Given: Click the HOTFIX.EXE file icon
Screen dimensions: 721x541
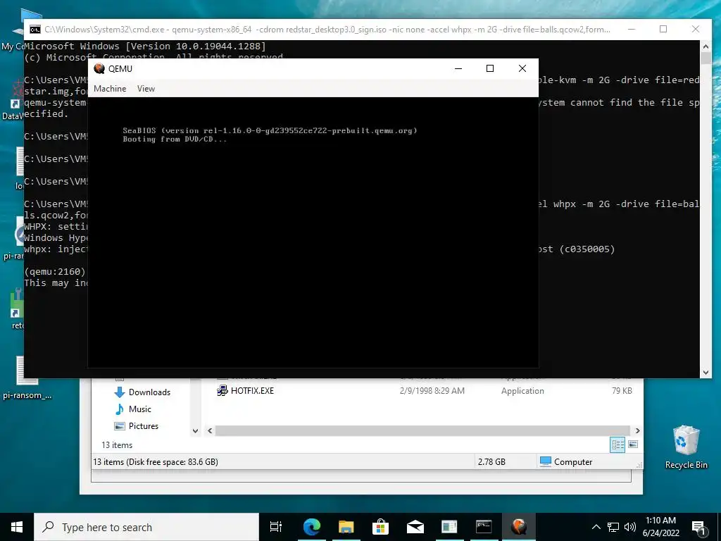Looking at the screenshot, I should [x=222, y=390].
